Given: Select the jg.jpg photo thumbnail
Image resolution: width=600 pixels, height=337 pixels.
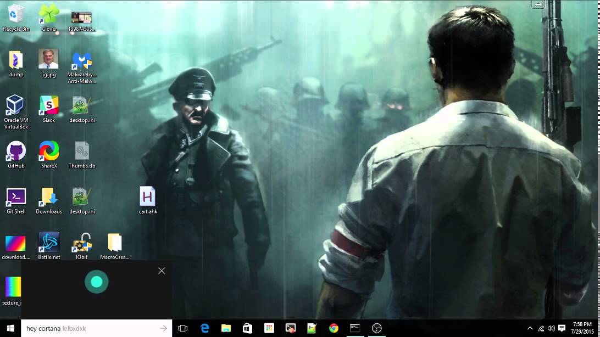Looking at the screenshot, I should pos(48,59).
